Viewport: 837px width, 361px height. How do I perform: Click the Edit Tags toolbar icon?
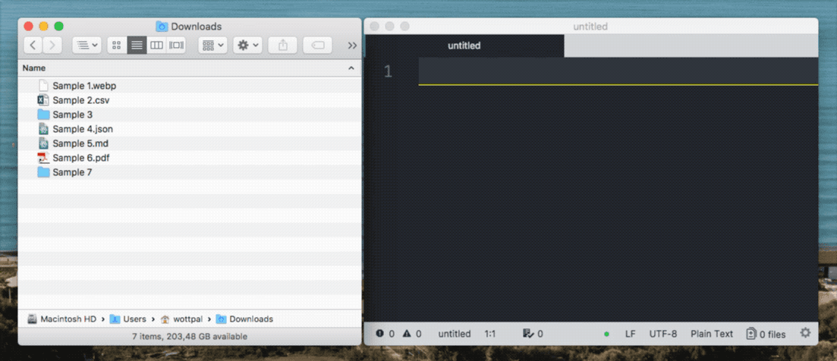[x=318, y=46]
